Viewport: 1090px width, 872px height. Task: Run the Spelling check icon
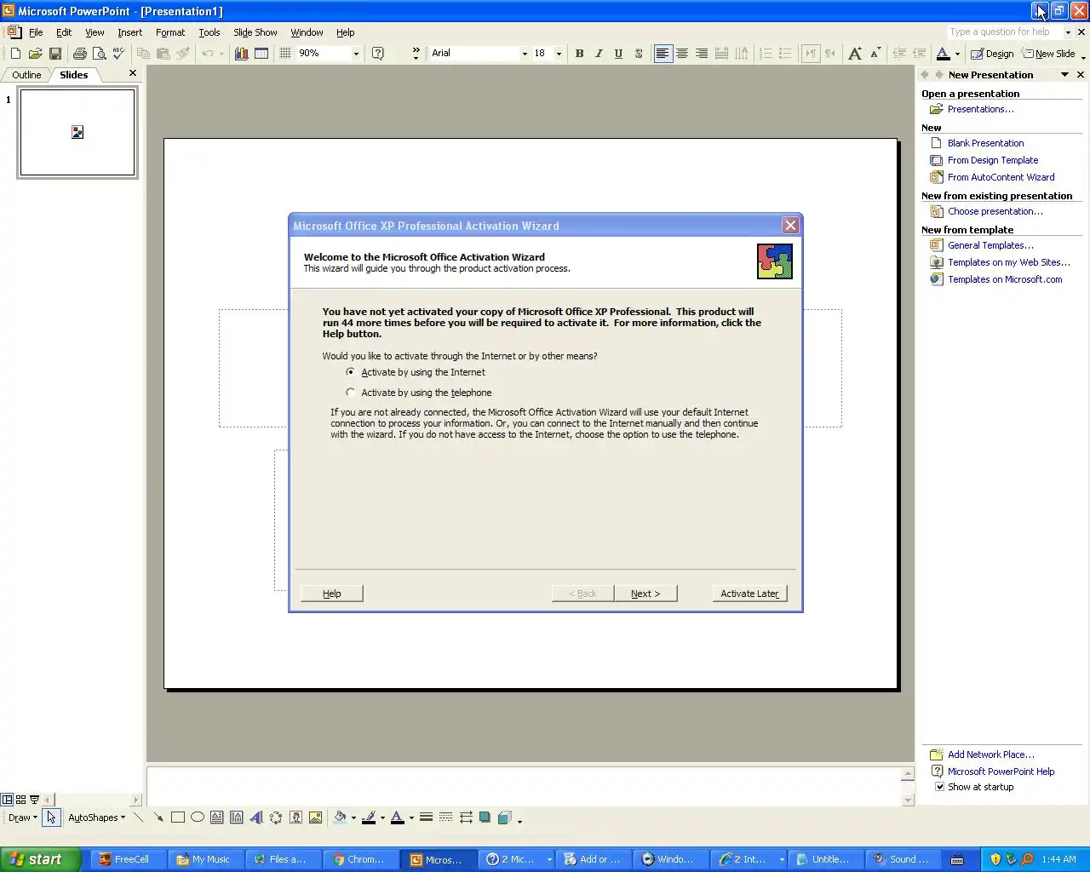pos(118,54)
